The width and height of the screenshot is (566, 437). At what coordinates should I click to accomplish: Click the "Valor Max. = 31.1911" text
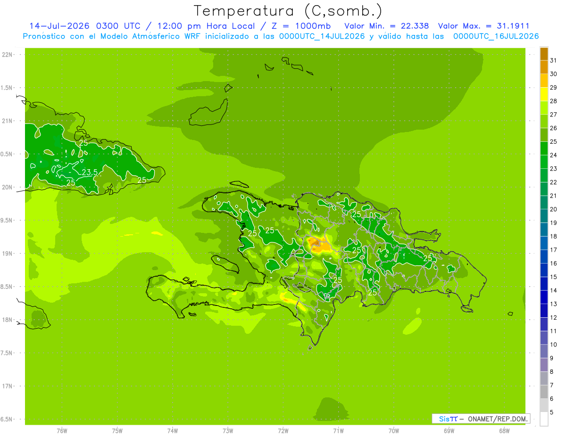tap(484, 26)
